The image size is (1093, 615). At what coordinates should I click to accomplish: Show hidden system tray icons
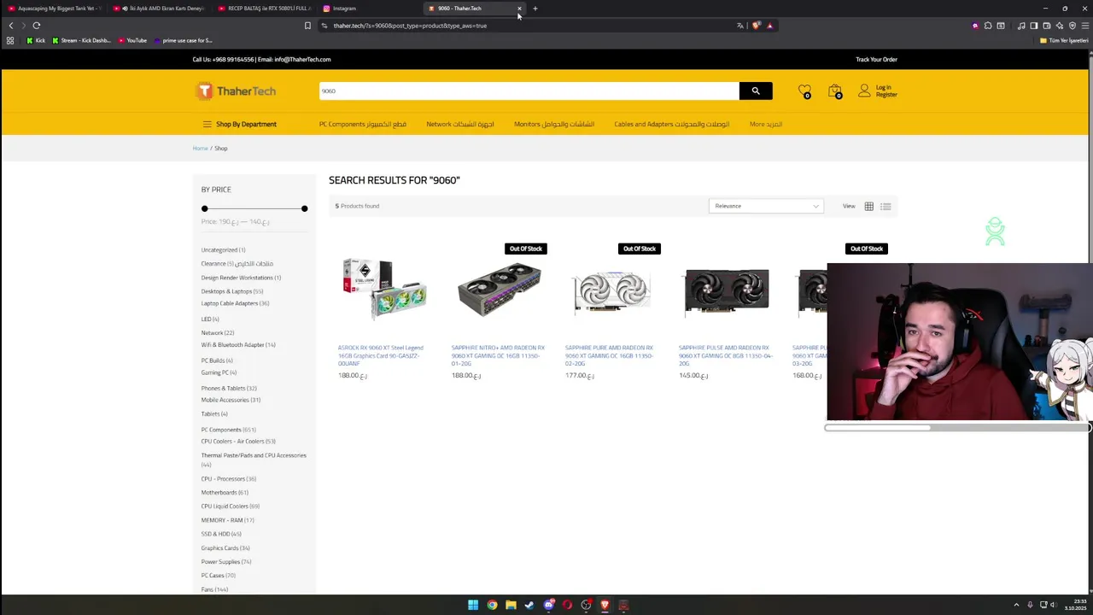tap(1016, 605)
